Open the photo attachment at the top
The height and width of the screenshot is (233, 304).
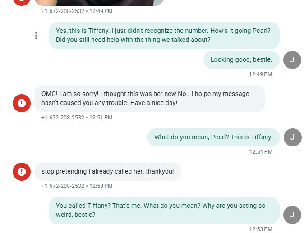click(x=99, y=2)
